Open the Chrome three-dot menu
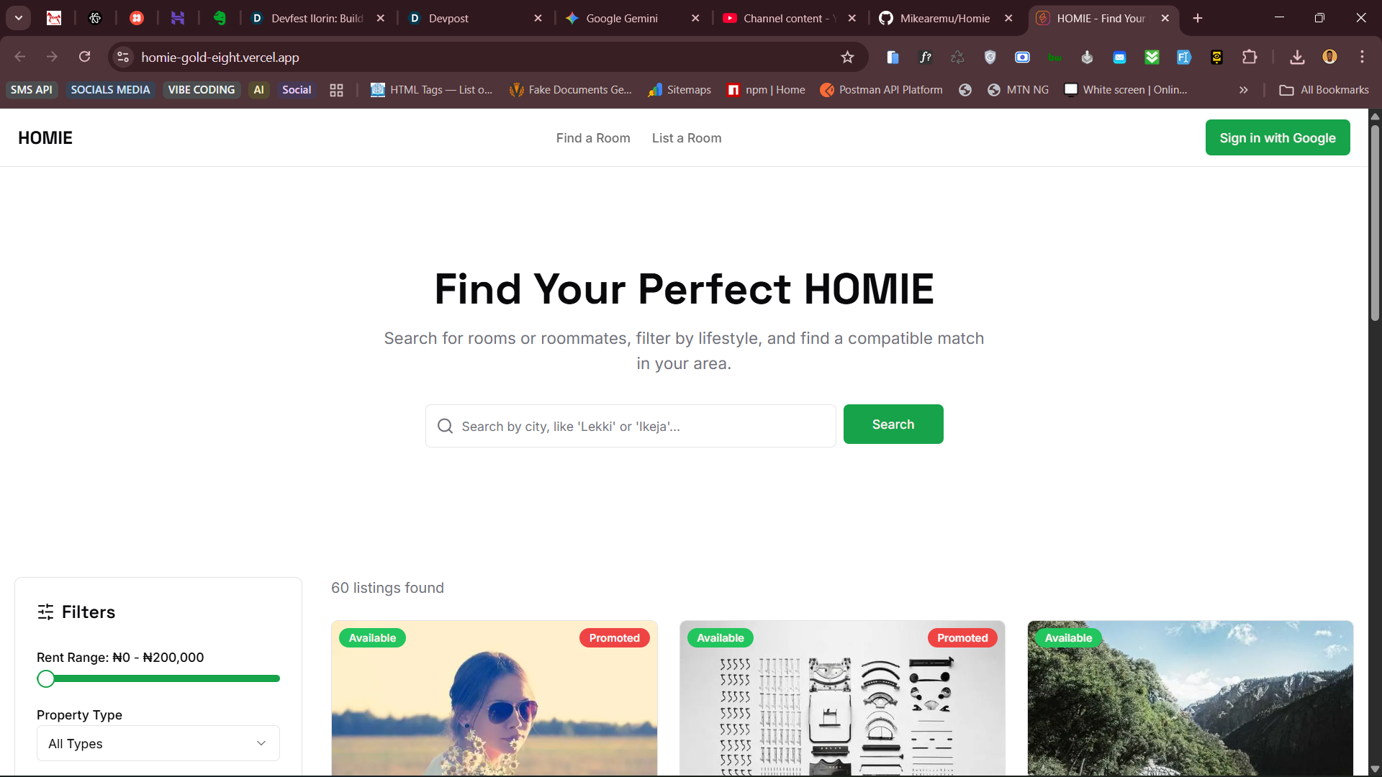1382x777 pixels. 1362,57
